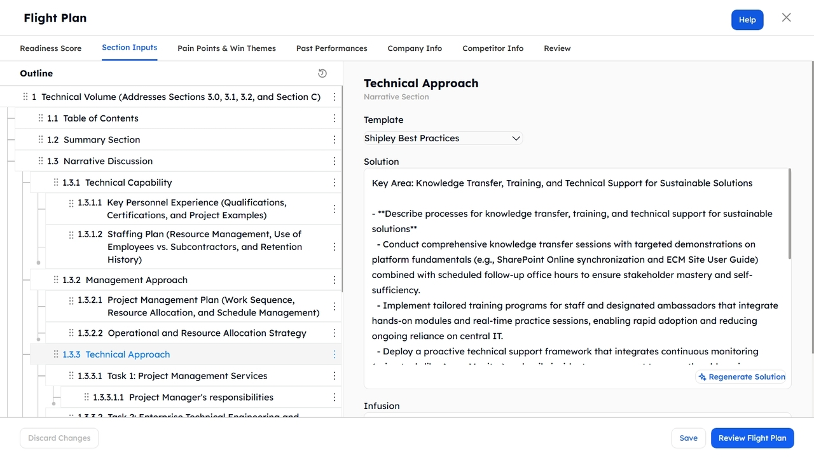Image resolution: width=814 pixels, height=458 pixels.
Task: Open kebab menu for Staffing Plan
Action: pyautogui.click(x=335, y=247)
